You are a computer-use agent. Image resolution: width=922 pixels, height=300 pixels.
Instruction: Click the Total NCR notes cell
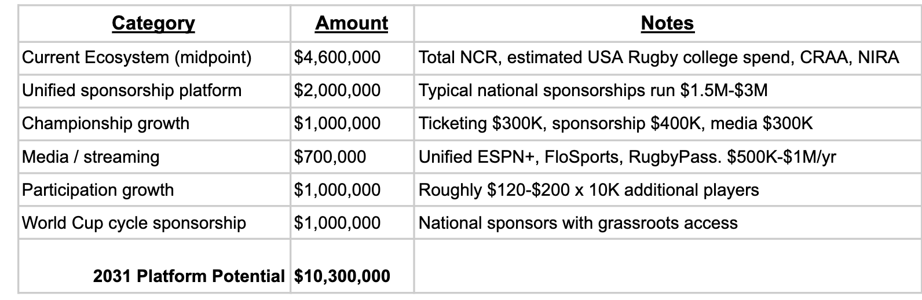658,57
